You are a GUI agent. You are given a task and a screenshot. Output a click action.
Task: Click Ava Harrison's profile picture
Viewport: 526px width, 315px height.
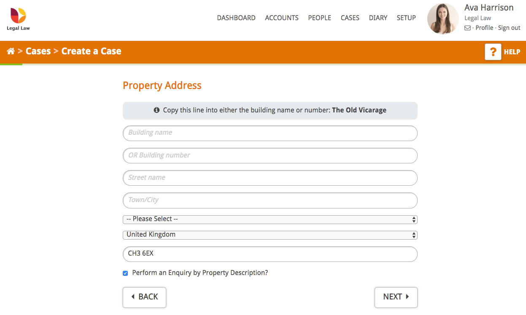pyautogui.click(x=442, y=19)
